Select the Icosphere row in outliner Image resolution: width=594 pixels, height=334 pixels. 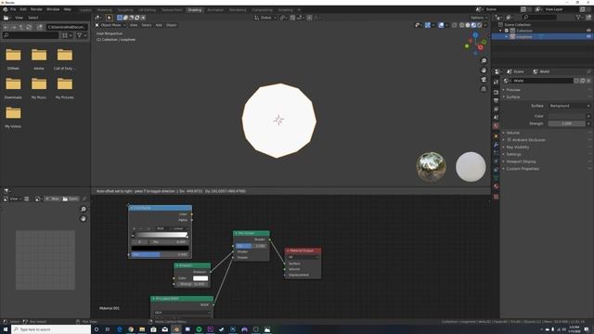[542, 37]
